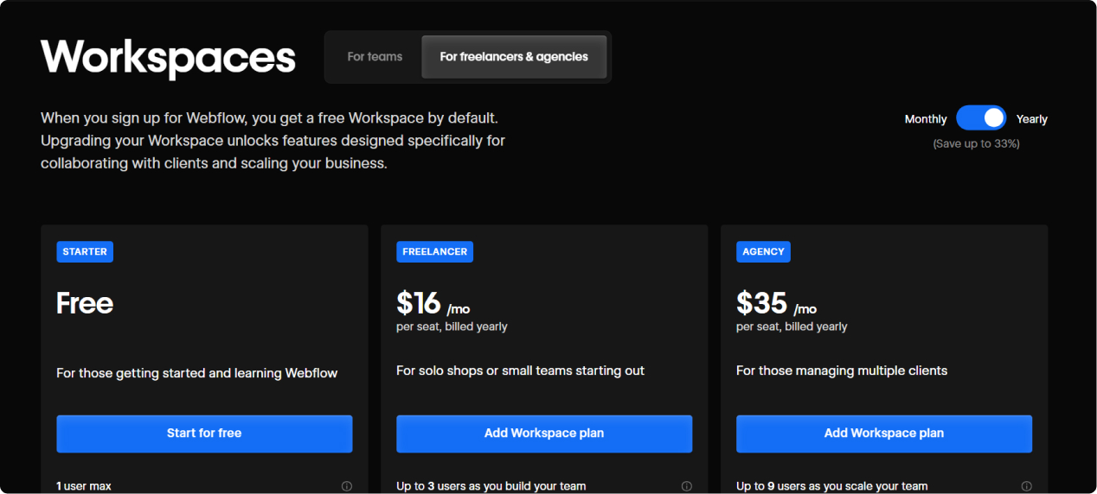
Task: Click 'For solo shops or small teams starting out'
Action: (521, 370)
